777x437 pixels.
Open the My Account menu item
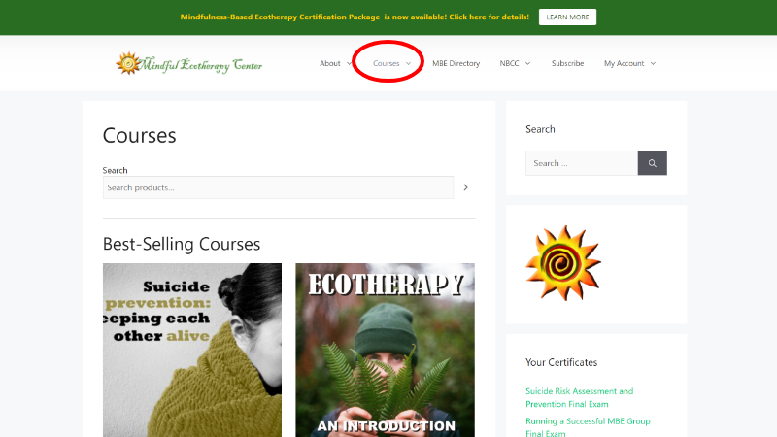coord(624,63)
